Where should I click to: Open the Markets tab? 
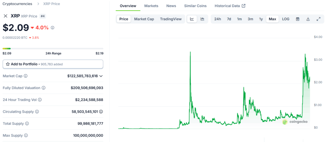point(151,6)
